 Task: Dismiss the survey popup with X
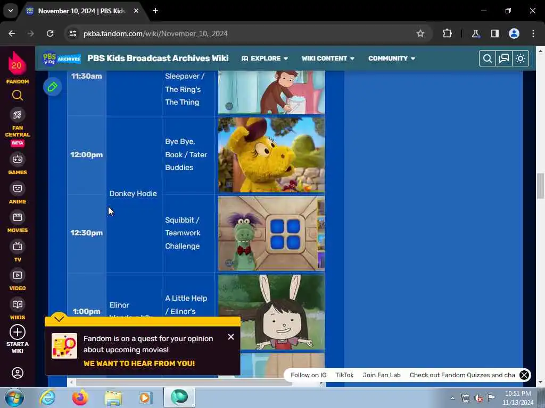click(x=231, y=337)
